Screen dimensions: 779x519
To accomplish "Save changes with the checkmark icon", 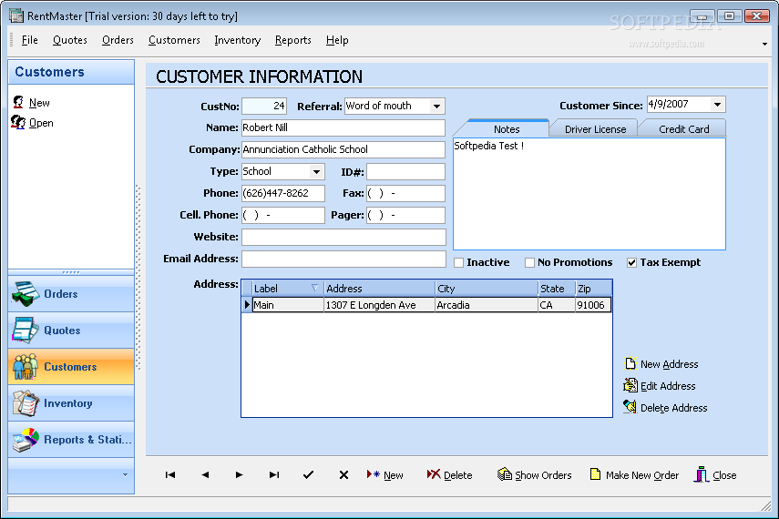I will (308, 474).
